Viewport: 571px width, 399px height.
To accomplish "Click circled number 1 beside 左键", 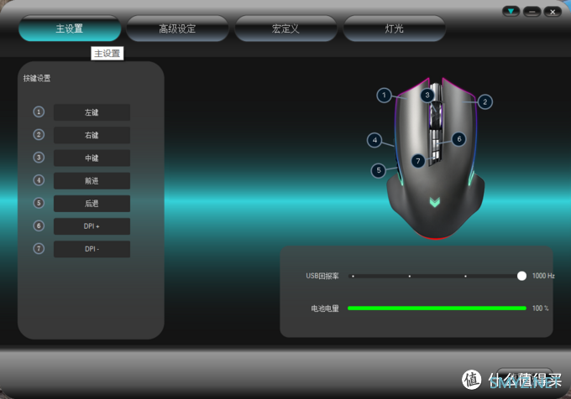I will [39, 112].
